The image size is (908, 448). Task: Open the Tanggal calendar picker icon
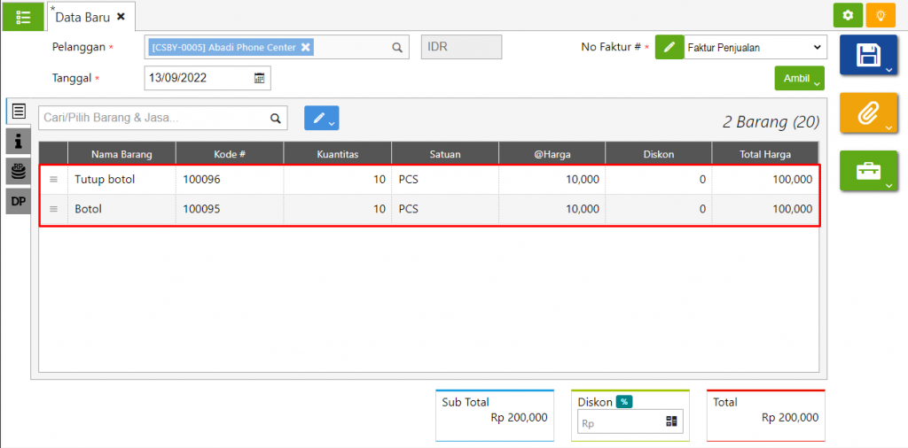pos(260,78)
